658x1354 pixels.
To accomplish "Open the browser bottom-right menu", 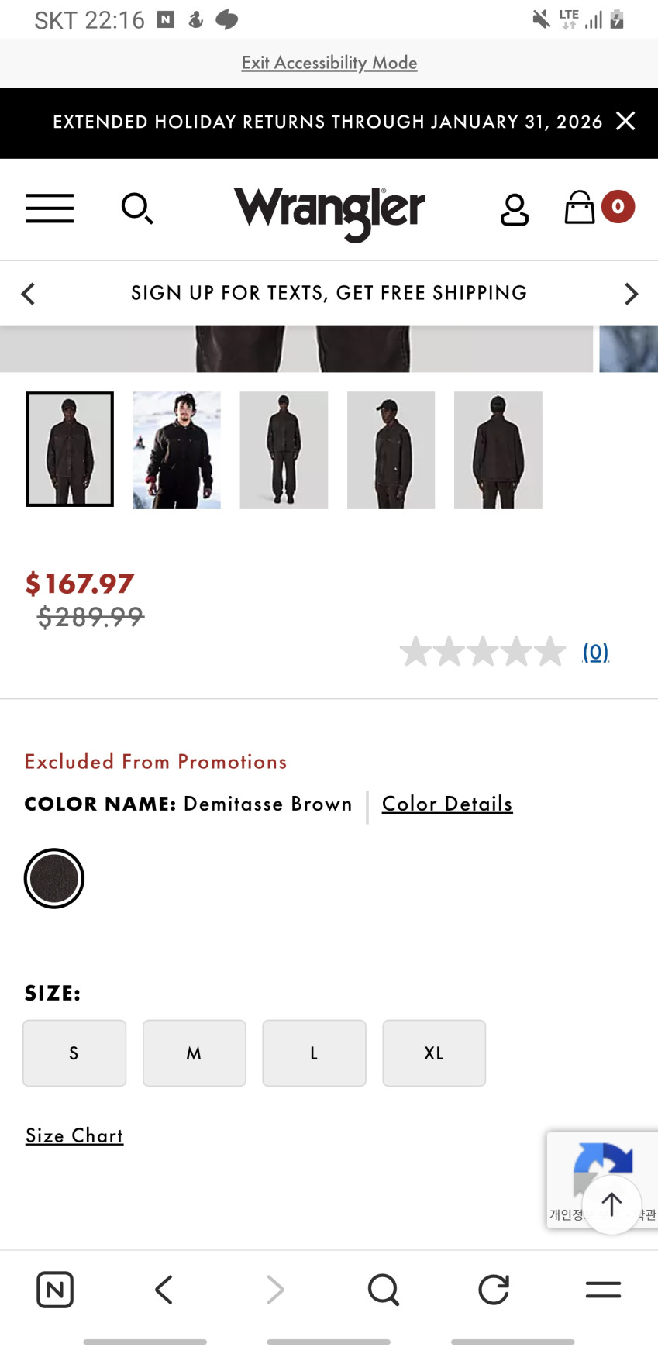I will [x=603, y=1290].
